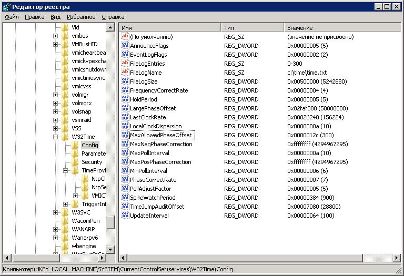Collapse the TimeProviders tree node
404x276 pixels.
coord(65,170)
